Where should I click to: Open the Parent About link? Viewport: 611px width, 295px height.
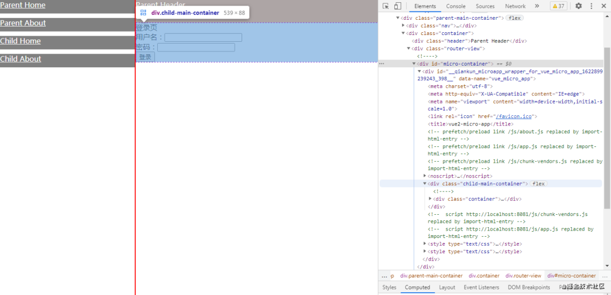[x=23, y=23]
